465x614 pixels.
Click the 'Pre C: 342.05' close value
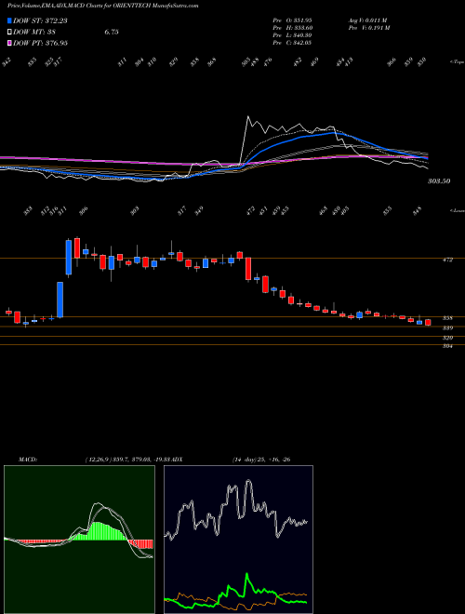point(292,43)
